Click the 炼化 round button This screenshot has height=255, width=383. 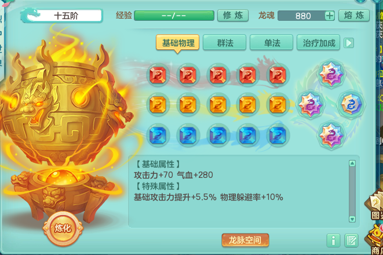(x=63, y=228)
